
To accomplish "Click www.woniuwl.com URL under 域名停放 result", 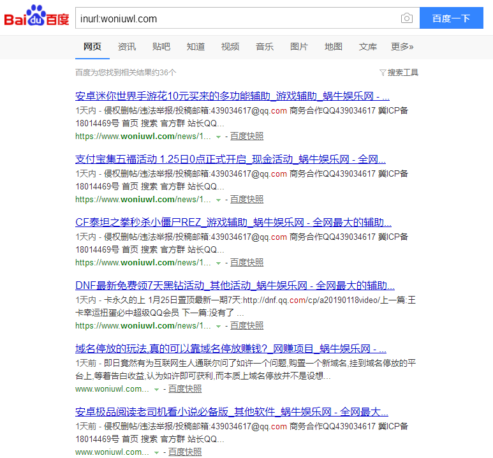I will pos(112,389).
